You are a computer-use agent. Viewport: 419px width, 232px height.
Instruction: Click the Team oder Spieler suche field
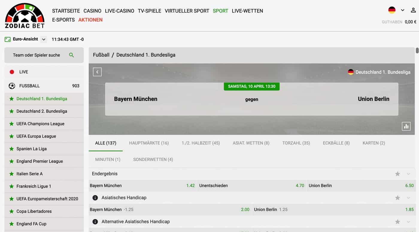(44, 55)
